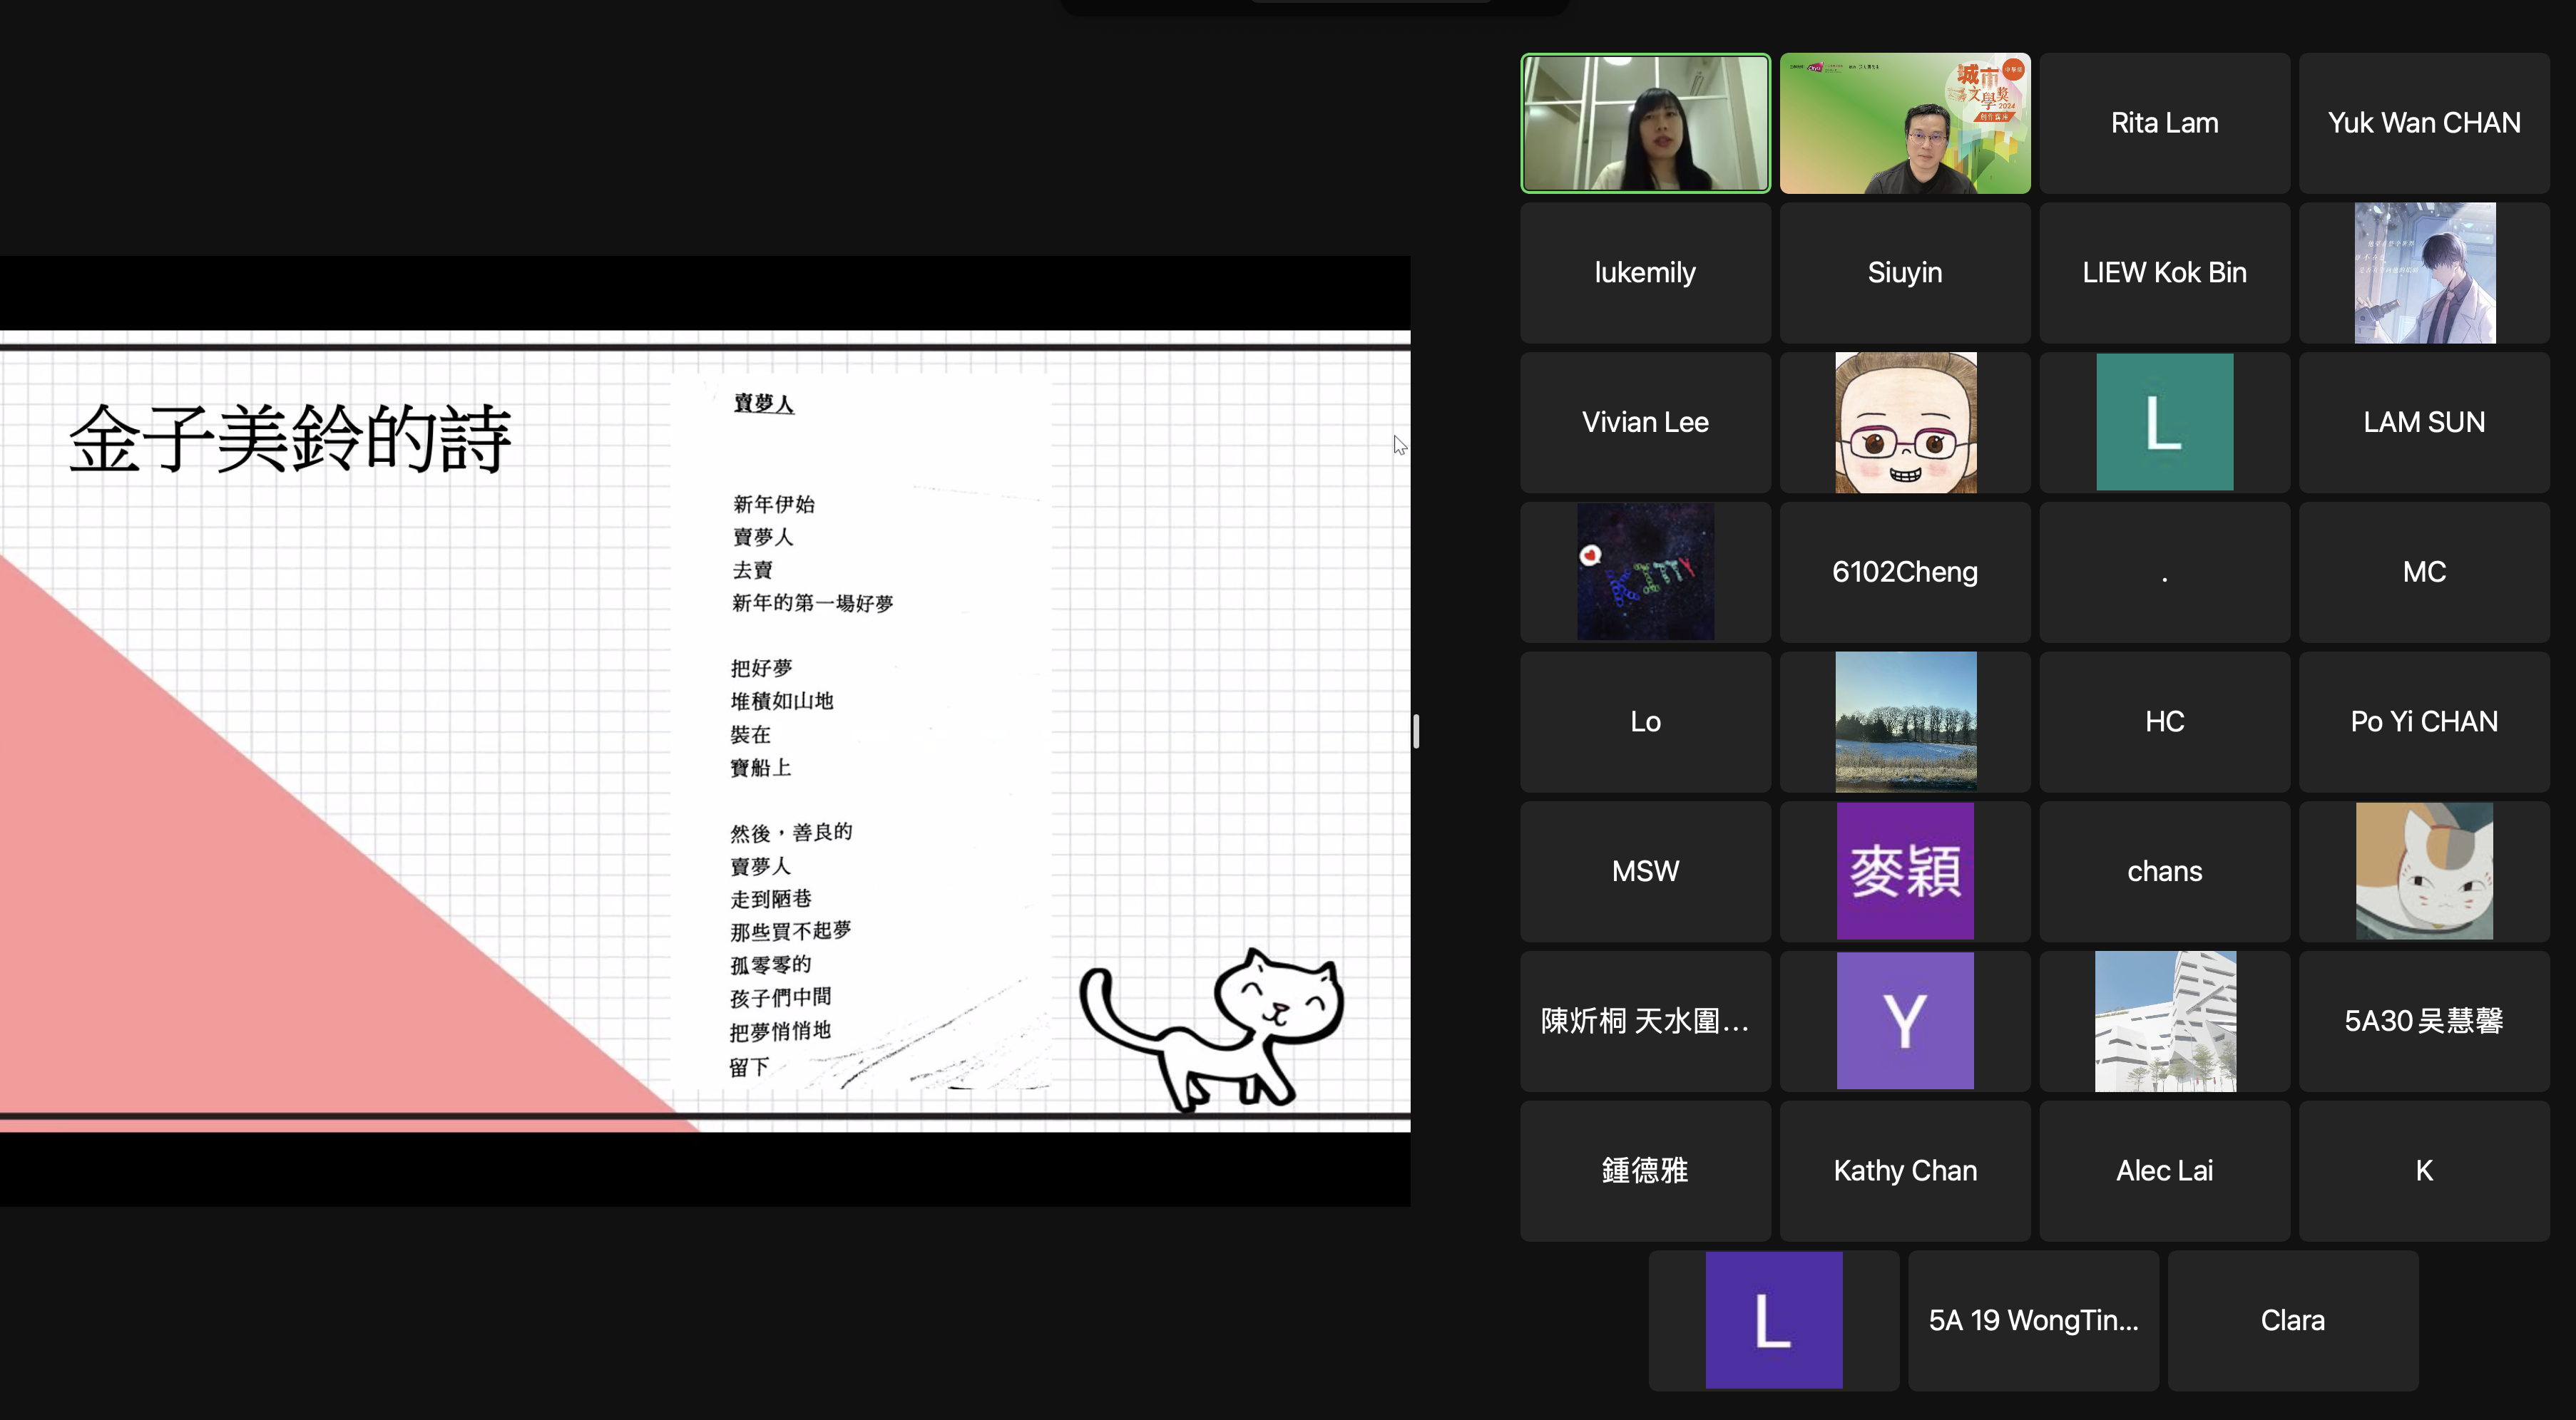Click the man's video with green background
The image size is (2576, 1420).
click(x=1904, y=123)
